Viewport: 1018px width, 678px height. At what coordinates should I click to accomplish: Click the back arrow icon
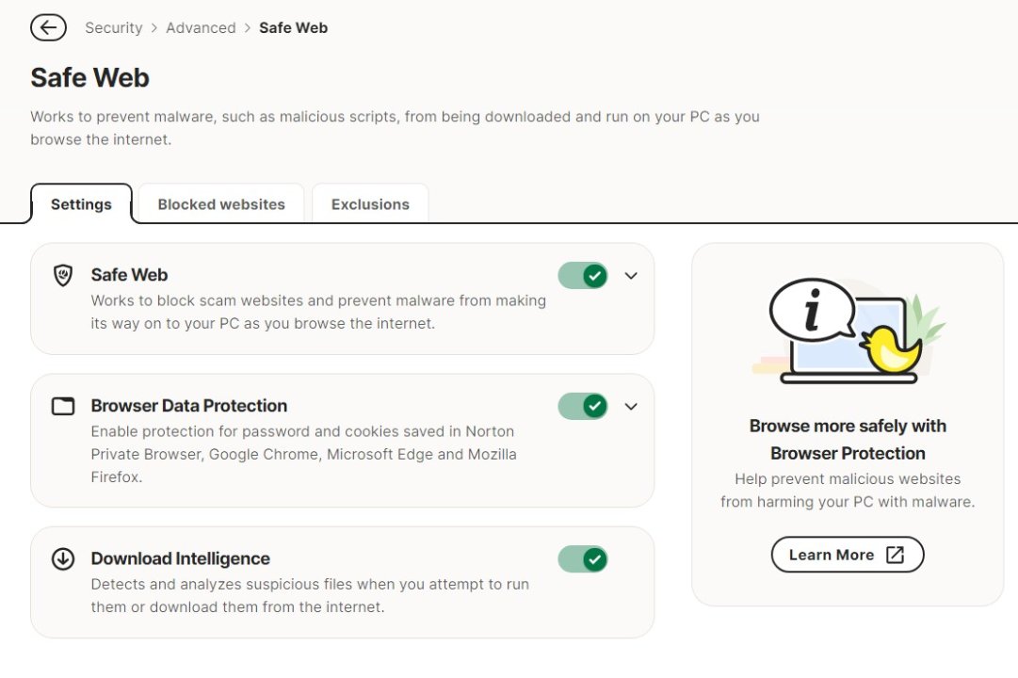[48, 28]
